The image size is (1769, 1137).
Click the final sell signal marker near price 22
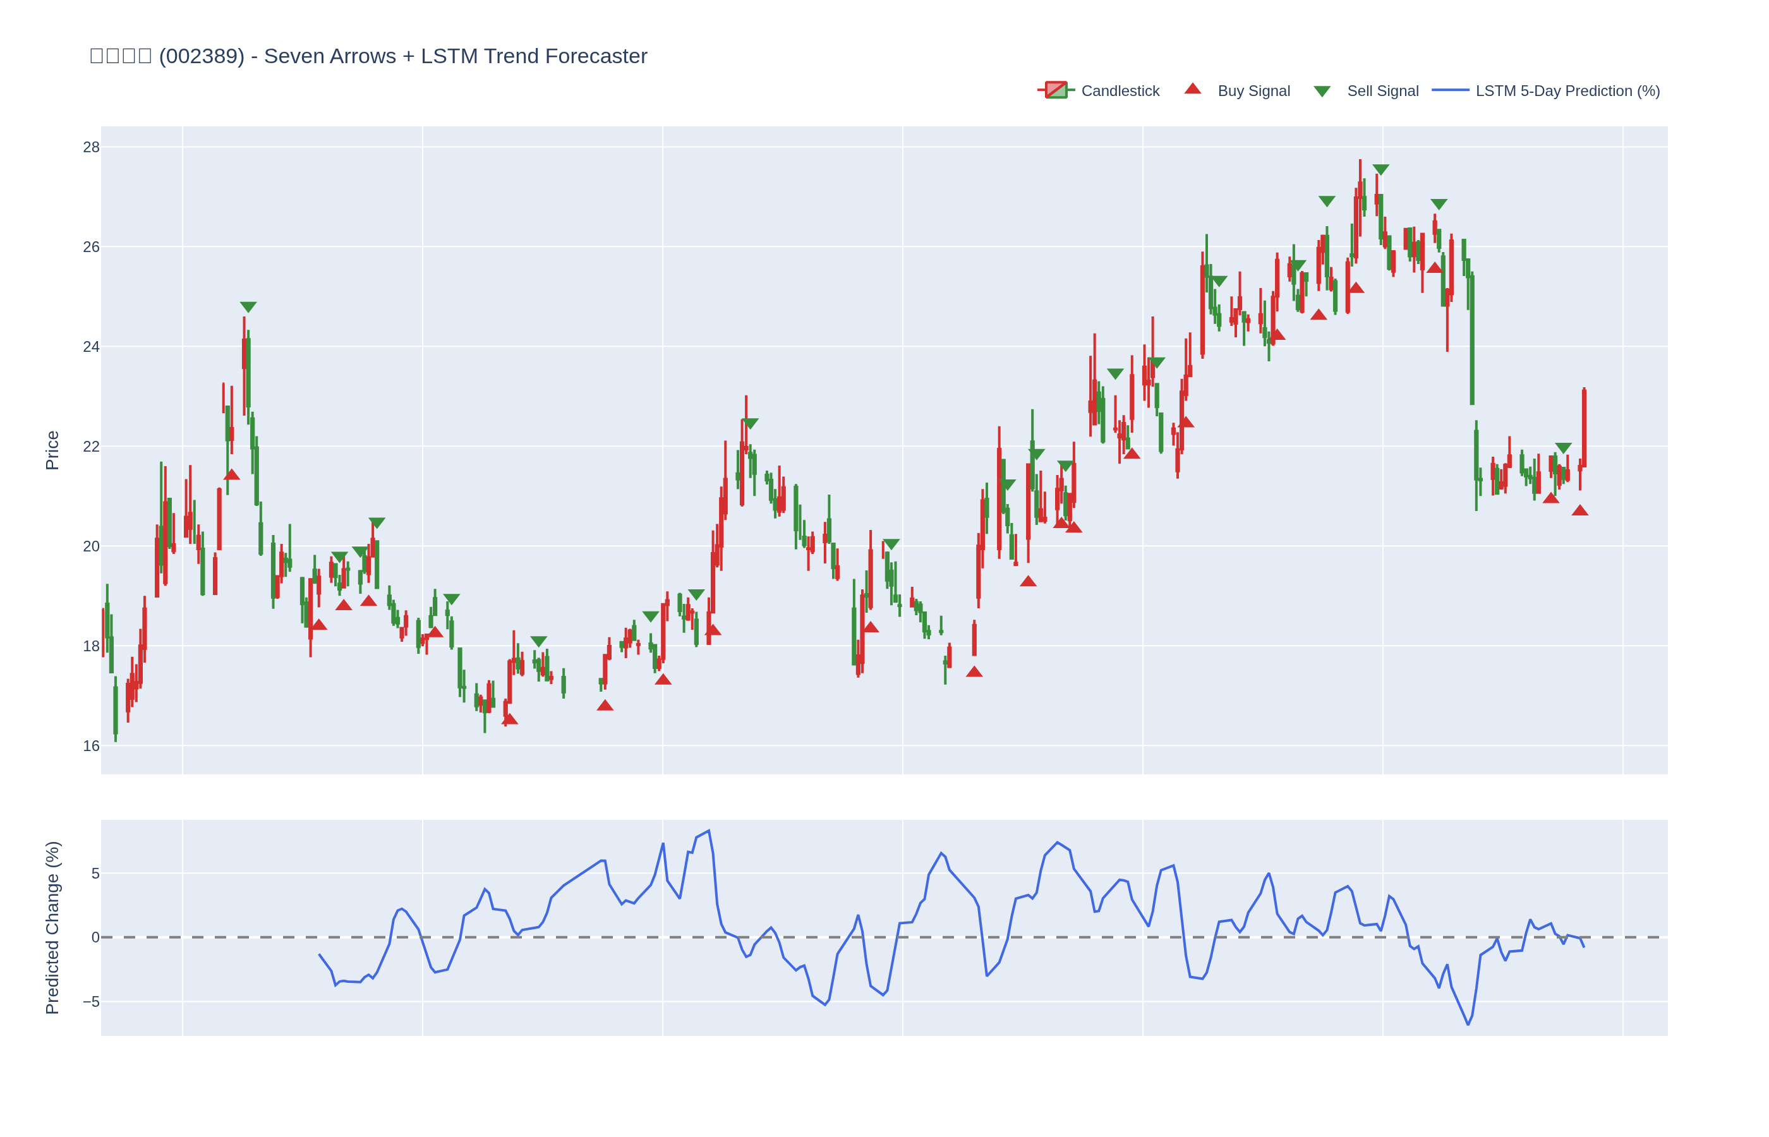tap(1563, 447)
